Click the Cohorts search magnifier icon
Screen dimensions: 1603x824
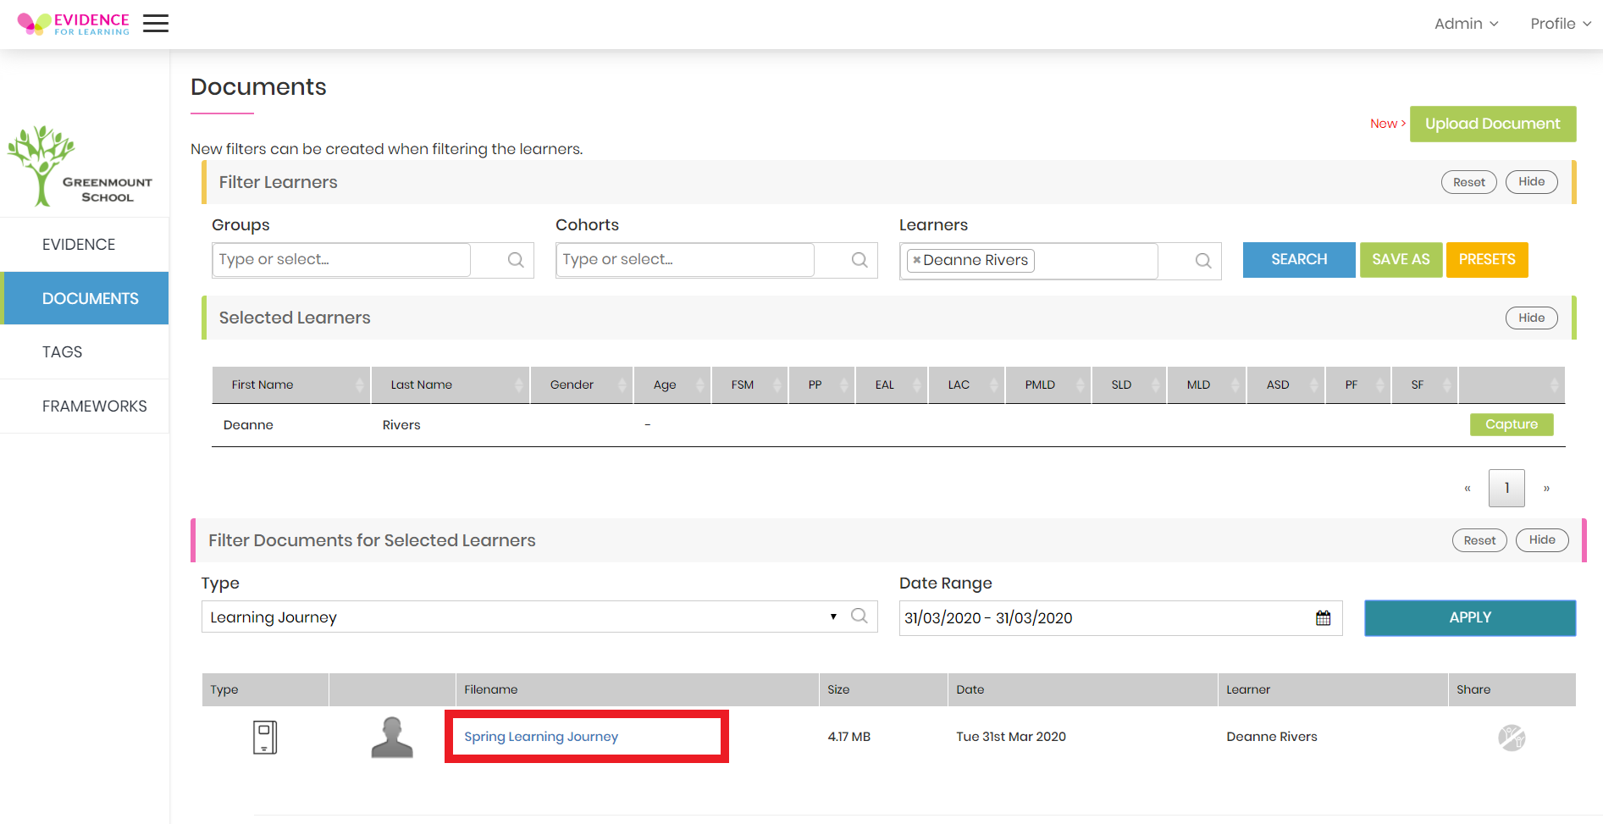tap(859, 259)
